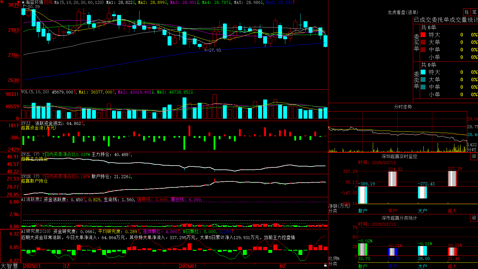Click the red question mark help icon
This screenshot has height=269, width=478.
point(18,2)
